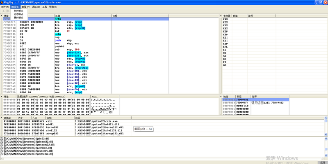Select the ntdll module row
Viewport: 328px width, 164px height.
[x=67, y=125]
